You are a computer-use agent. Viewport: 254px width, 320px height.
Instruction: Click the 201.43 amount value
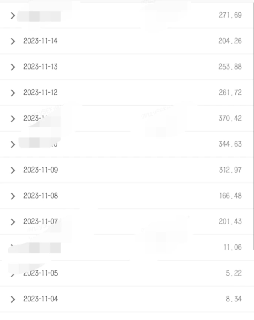click(x=230, y=222)
